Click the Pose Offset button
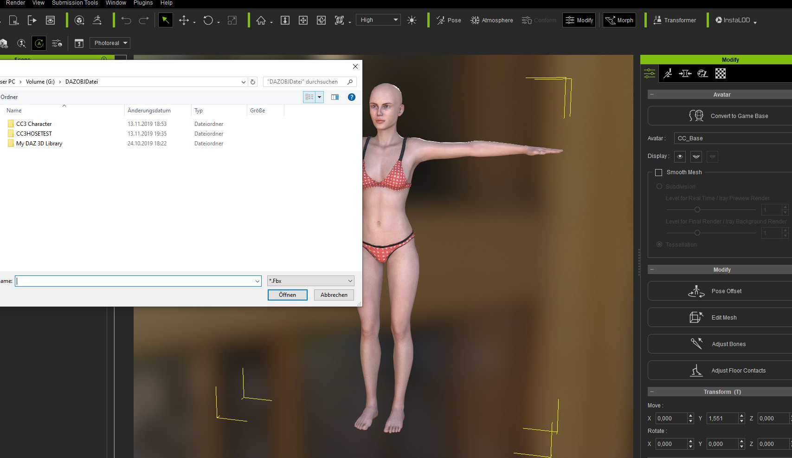The width and height of the screenshot is (792, 458). coord(720,291)
